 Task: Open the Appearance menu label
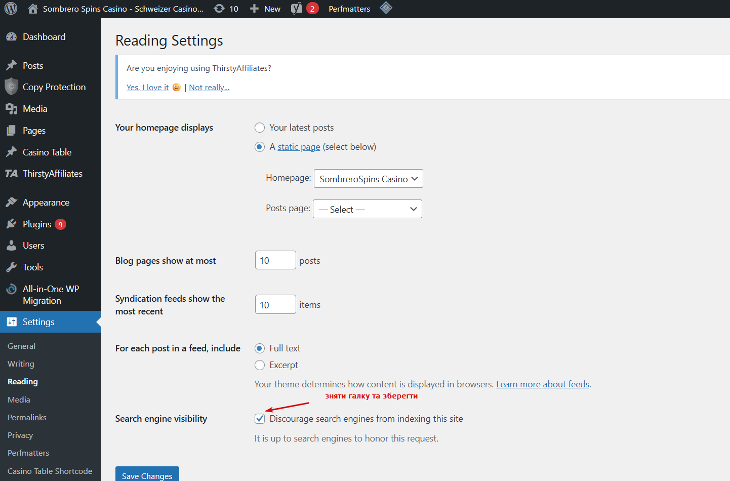pos(46,203)
